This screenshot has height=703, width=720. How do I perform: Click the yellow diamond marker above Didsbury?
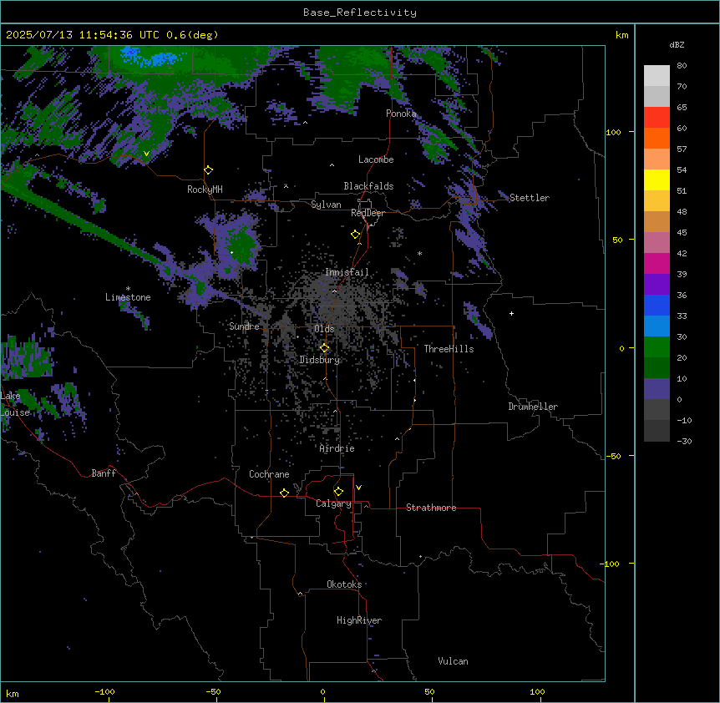[x=325, y=348]
